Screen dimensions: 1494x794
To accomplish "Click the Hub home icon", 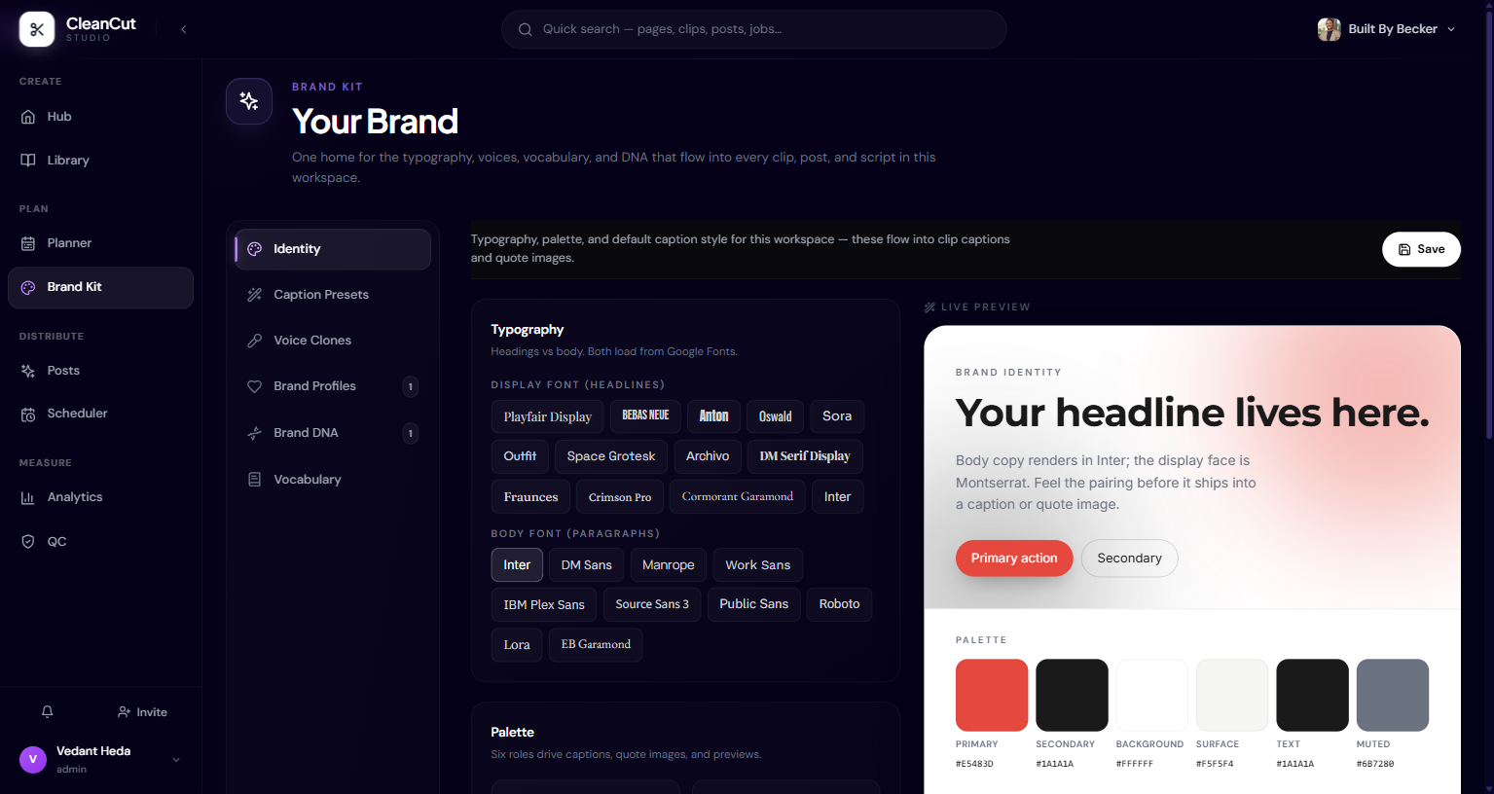I will (28, 117).
